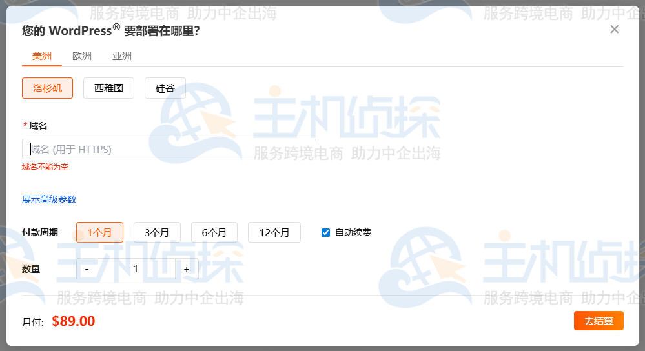
Task: Toggle the 自动续费 checkbox
Action: [x=325, y=233]
